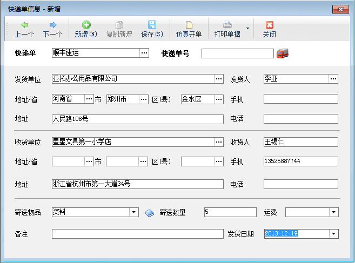Click the 寄送数量 quantity field
Viewport: 355px width, 263px height.
click(x=230, y=212)
